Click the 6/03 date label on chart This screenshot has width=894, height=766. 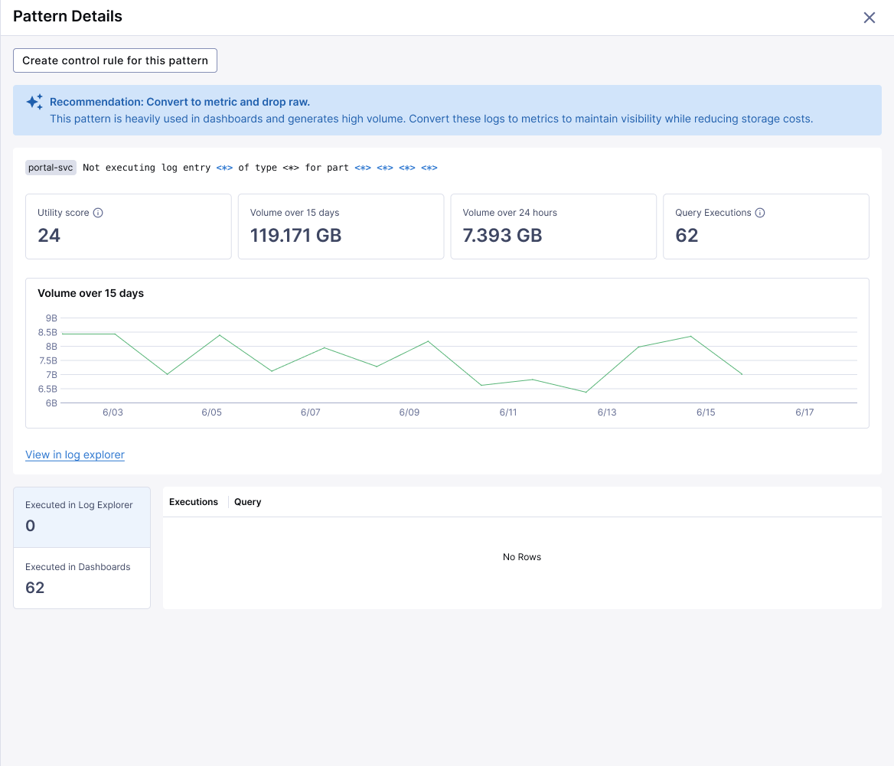[x=113, y=412]
